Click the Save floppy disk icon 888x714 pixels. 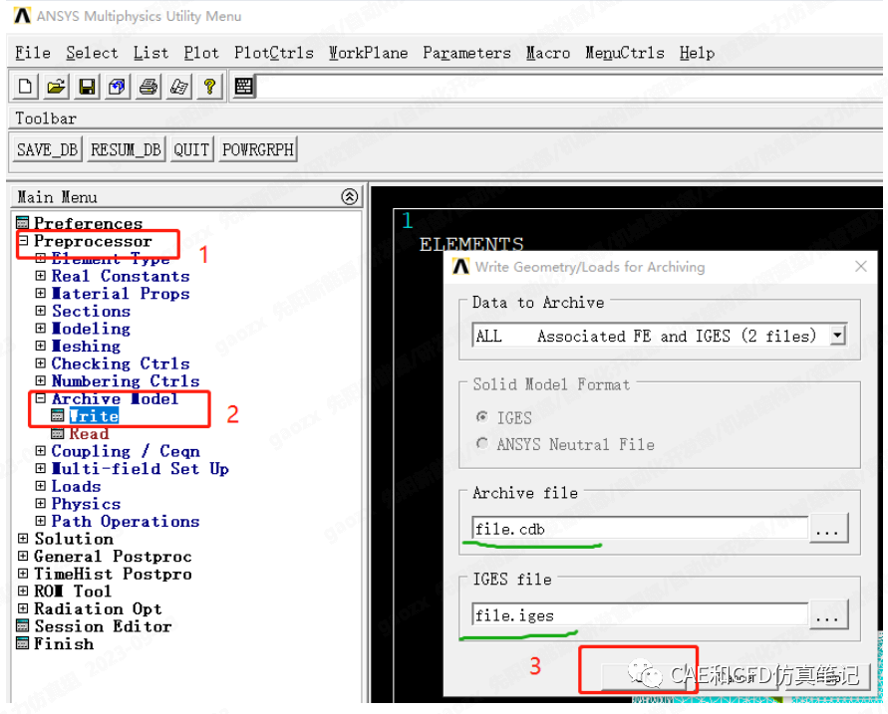pos(87,87)
